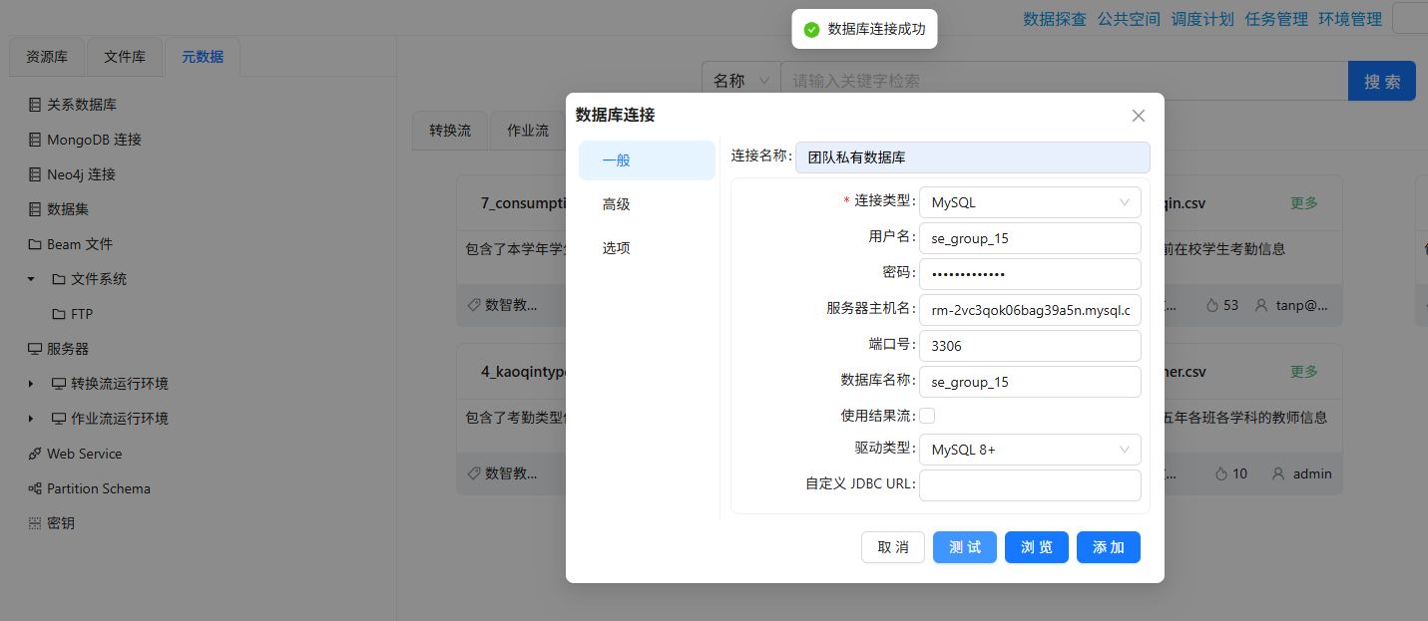1428x621 pixels.
Task: Click the 转换流运行环境 monitor icon
Action: [59, 384]
